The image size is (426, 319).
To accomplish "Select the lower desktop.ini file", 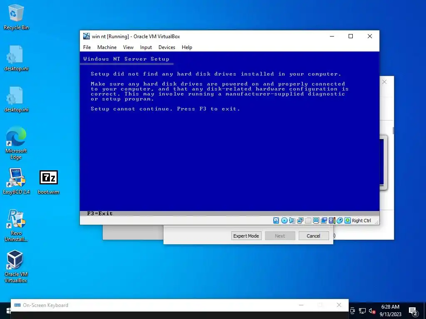I will 16,100.
